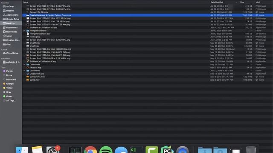Sort files by the Name column
Screen dimensions: 273x153
(26, 2)
